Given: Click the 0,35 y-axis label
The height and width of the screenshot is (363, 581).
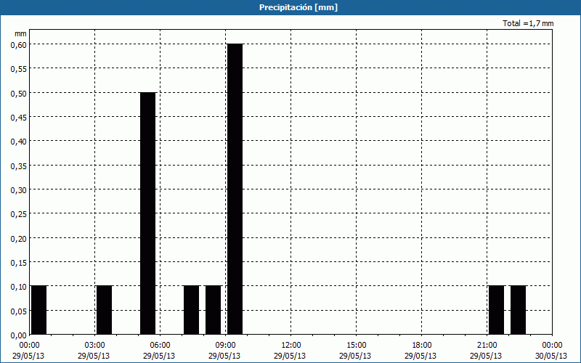Looking at the screenshot, I should [x=19, y=166].
